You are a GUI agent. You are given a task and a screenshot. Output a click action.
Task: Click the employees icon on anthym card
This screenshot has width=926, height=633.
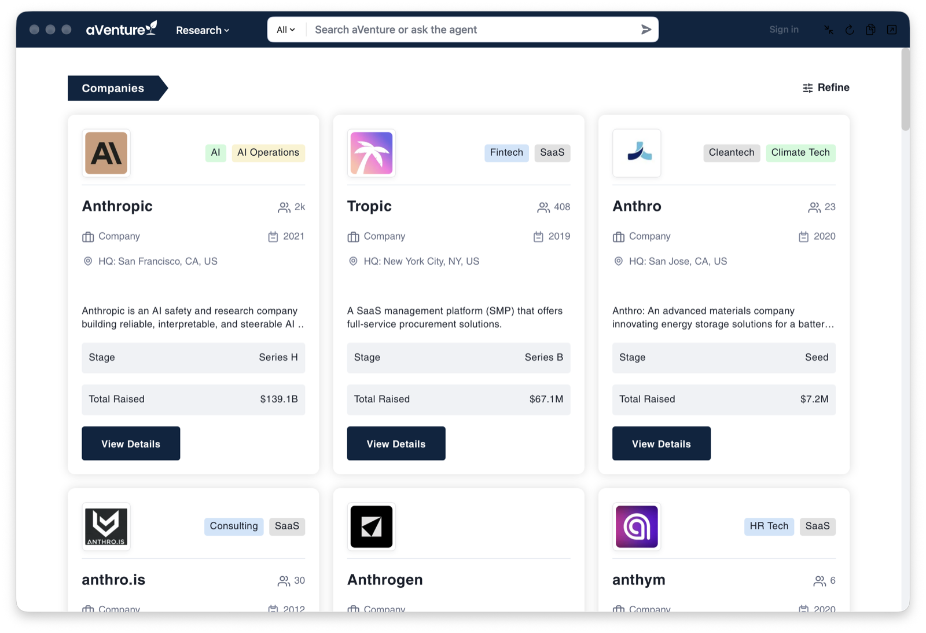coord(820,581)
